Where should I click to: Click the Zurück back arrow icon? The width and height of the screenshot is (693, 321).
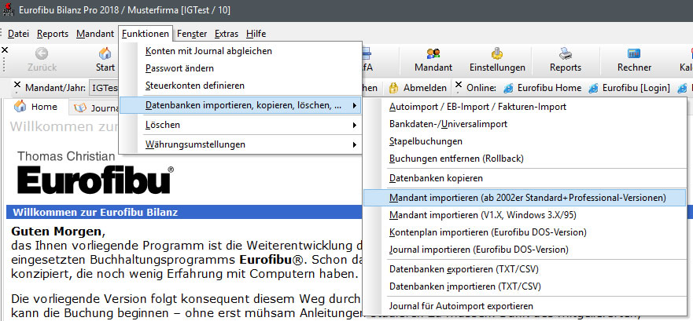pos(42,53)
